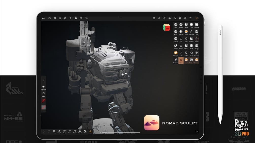Viewport: 255px width, 143px height.
Task: Tap the three-dot multitasking indicator
Action: (x=120, y=17)
